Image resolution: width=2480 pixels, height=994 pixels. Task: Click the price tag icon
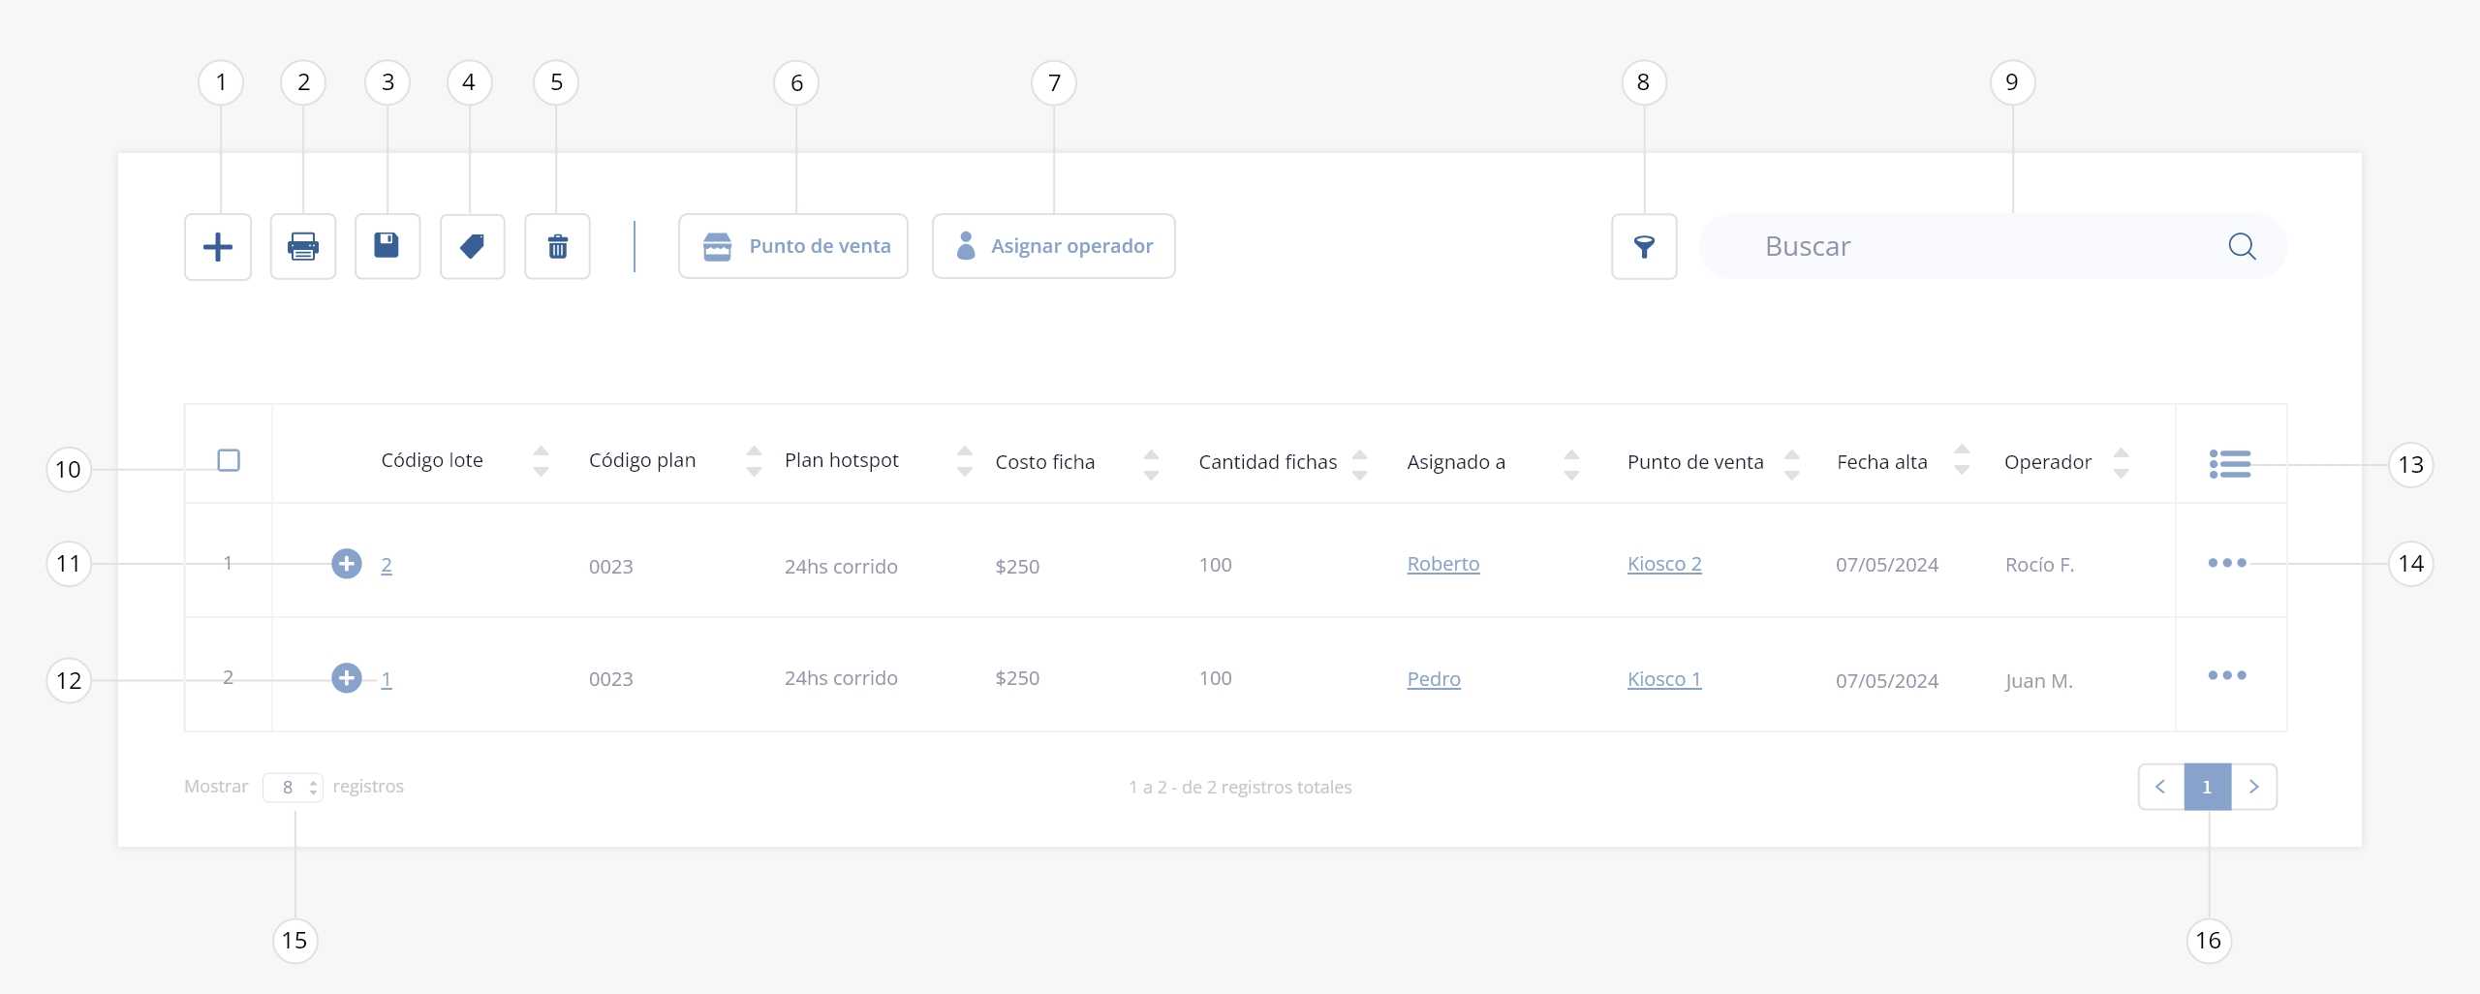(x=472, y=247)
